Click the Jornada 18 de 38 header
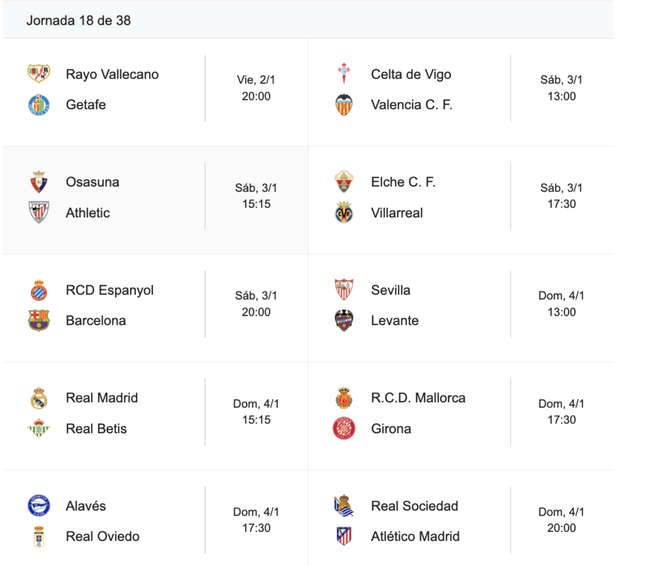Image resolution: width=647 pixels, height=566 pixels. click(x=78, y=20)
